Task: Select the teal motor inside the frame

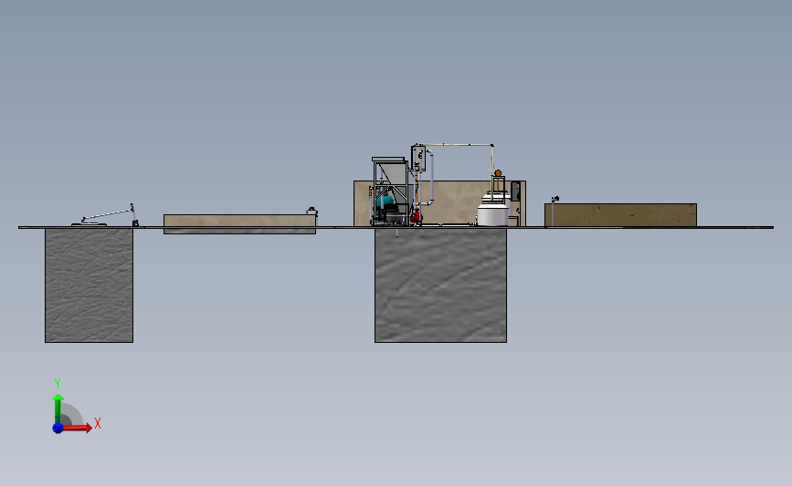Action: point(386,201)
